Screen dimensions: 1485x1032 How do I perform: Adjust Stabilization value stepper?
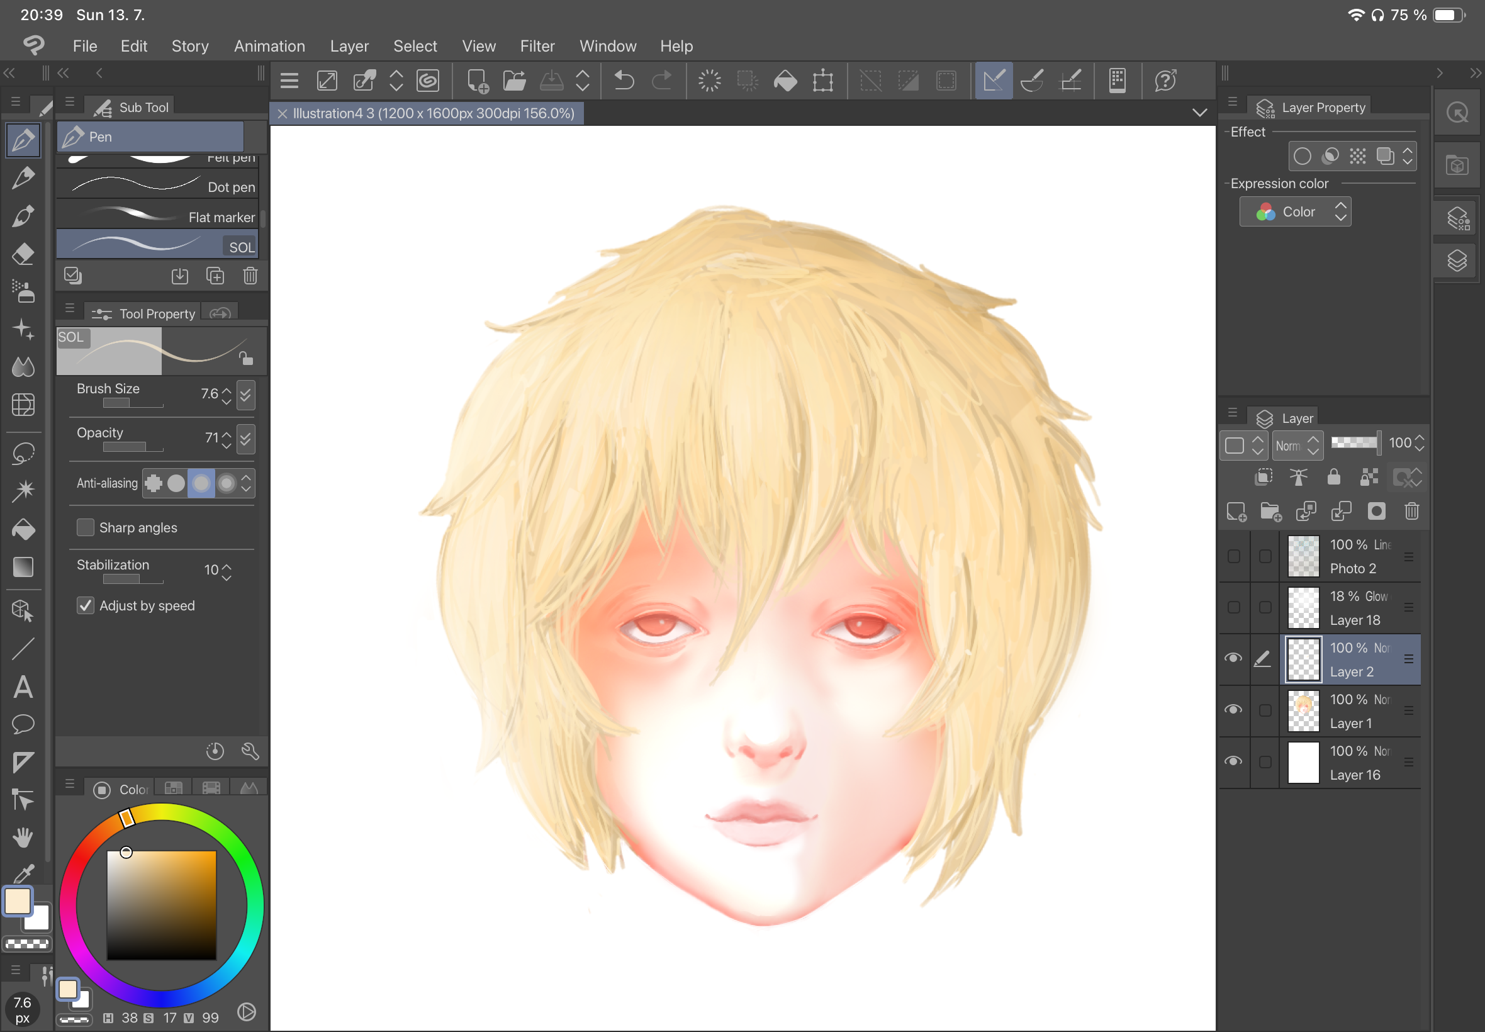[227, 571]
